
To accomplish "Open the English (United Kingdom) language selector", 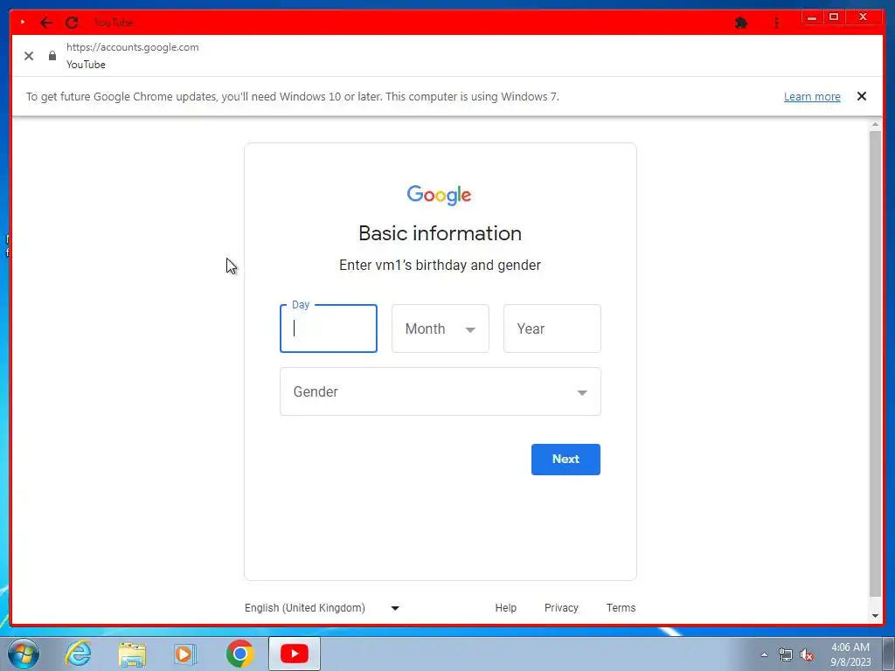I will [322, 608].
